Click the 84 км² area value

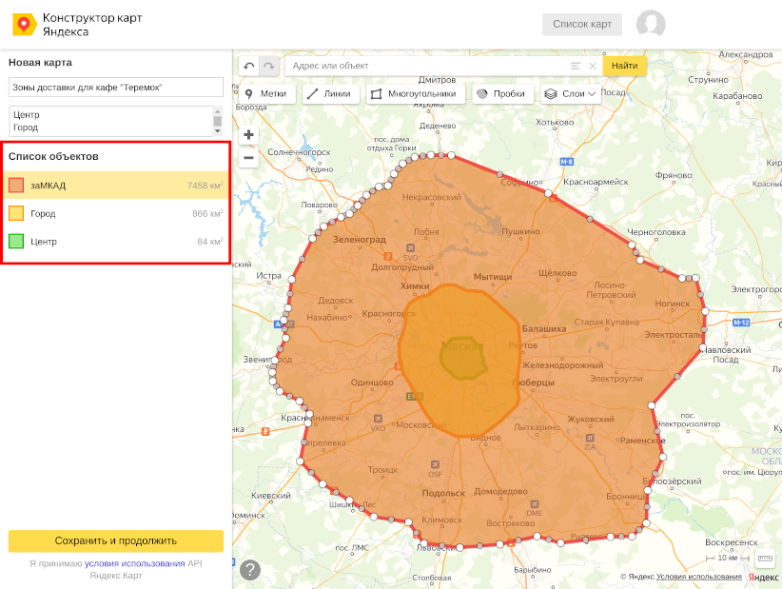(x=210, y=242)
